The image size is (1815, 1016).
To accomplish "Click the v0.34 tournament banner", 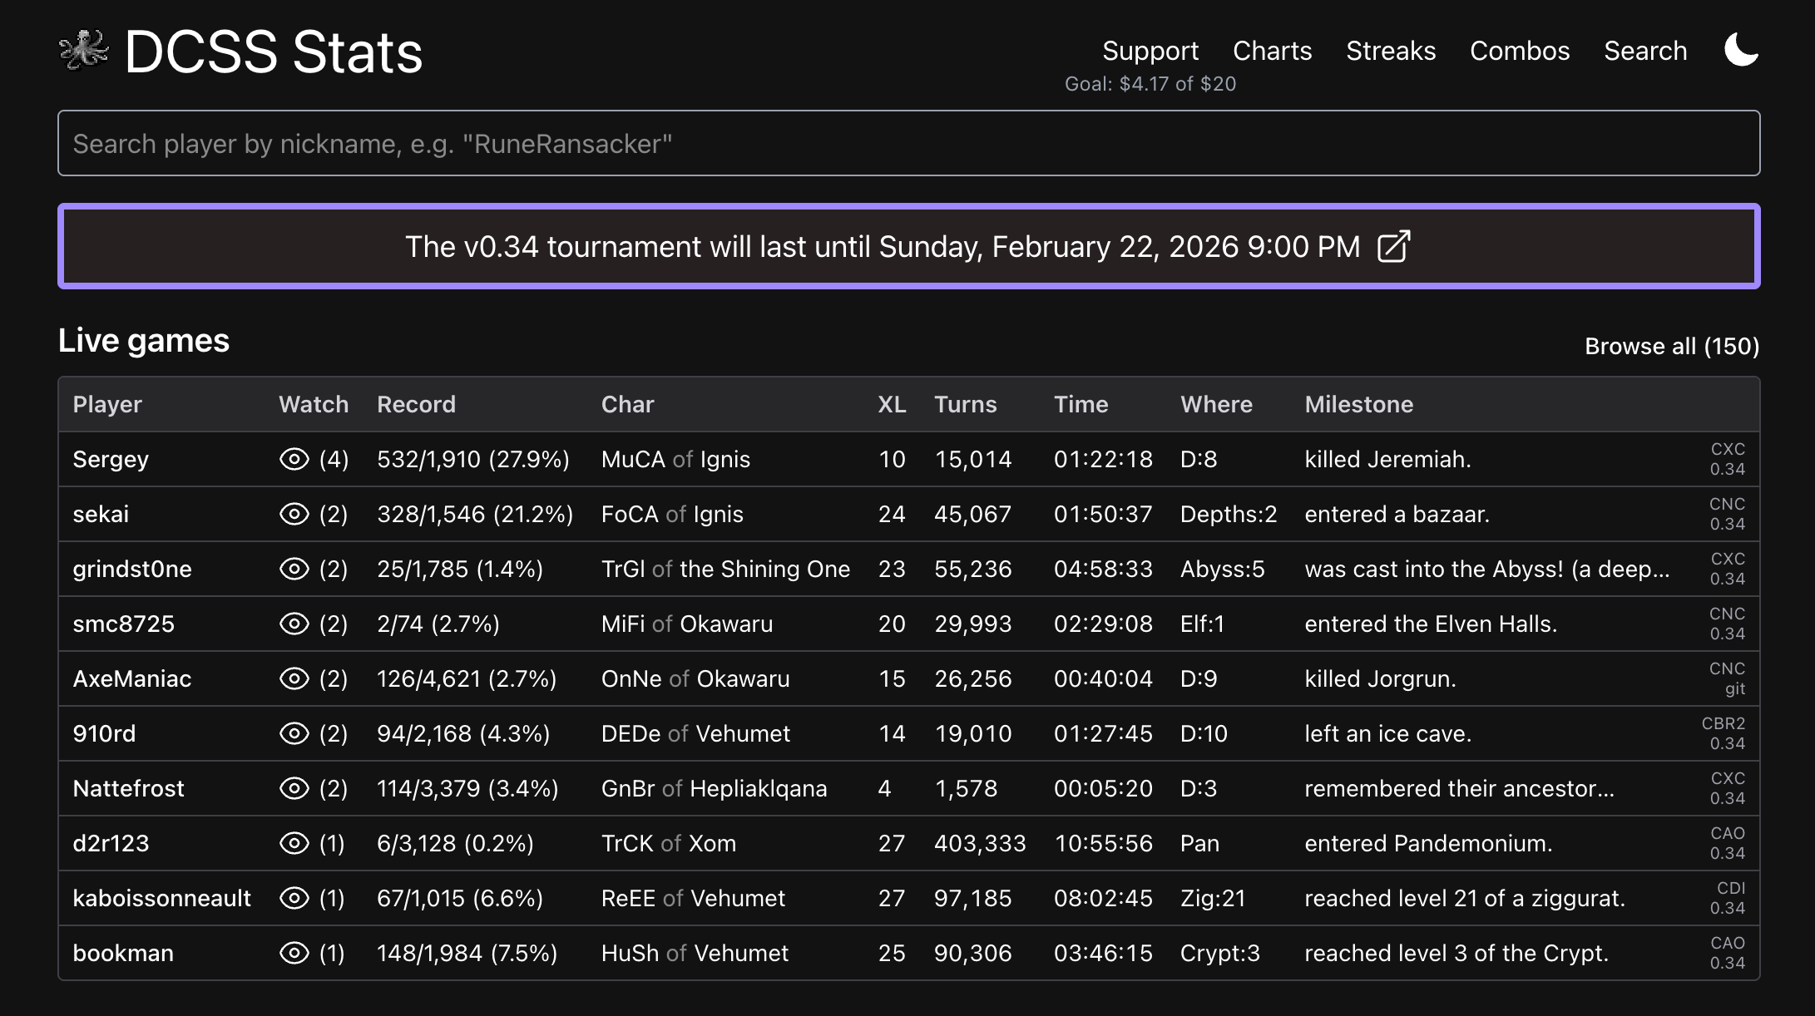I will tap(882, 247).
